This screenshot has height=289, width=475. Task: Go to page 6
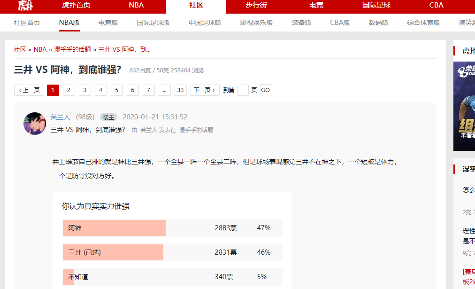point(133,90)
